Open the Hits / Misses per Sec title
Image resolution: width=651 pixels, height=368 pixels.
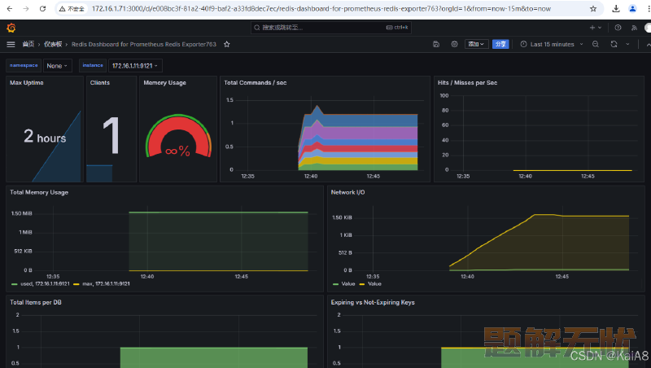tap(467, 83)
